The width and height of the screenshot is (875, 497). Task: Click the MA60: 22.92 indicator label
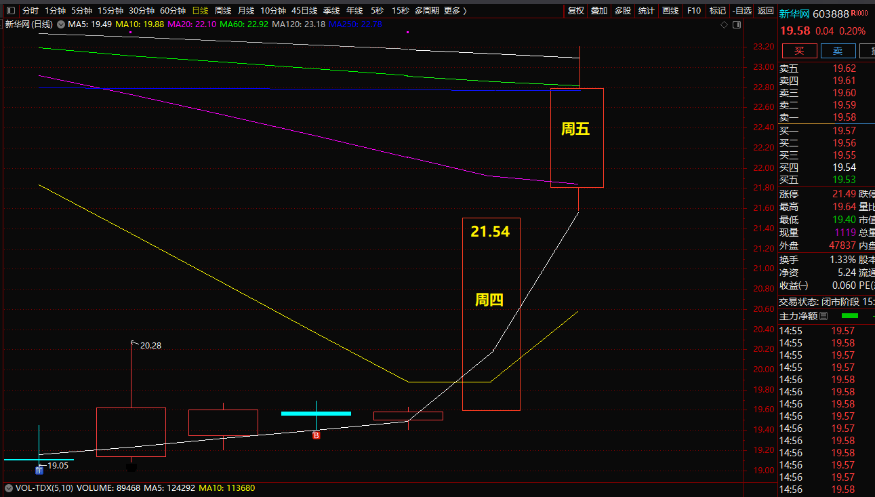point(244,24)
